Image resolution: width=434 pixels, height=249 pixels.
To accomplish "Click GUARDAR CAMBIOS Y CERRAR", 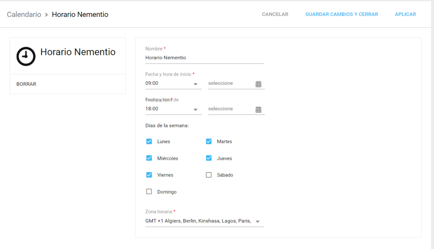I will click(342, 14).
